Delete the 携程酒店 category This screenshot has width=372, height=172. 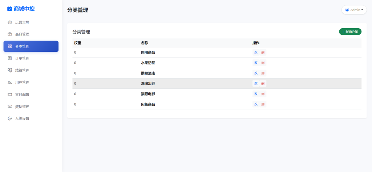[263, 73]
